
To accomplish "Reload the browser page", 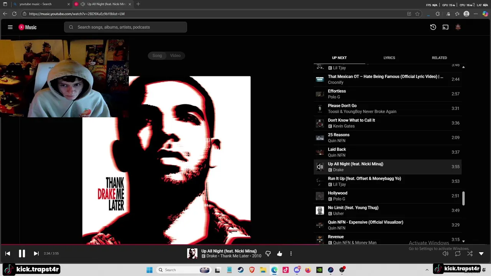I will point(14,14).
